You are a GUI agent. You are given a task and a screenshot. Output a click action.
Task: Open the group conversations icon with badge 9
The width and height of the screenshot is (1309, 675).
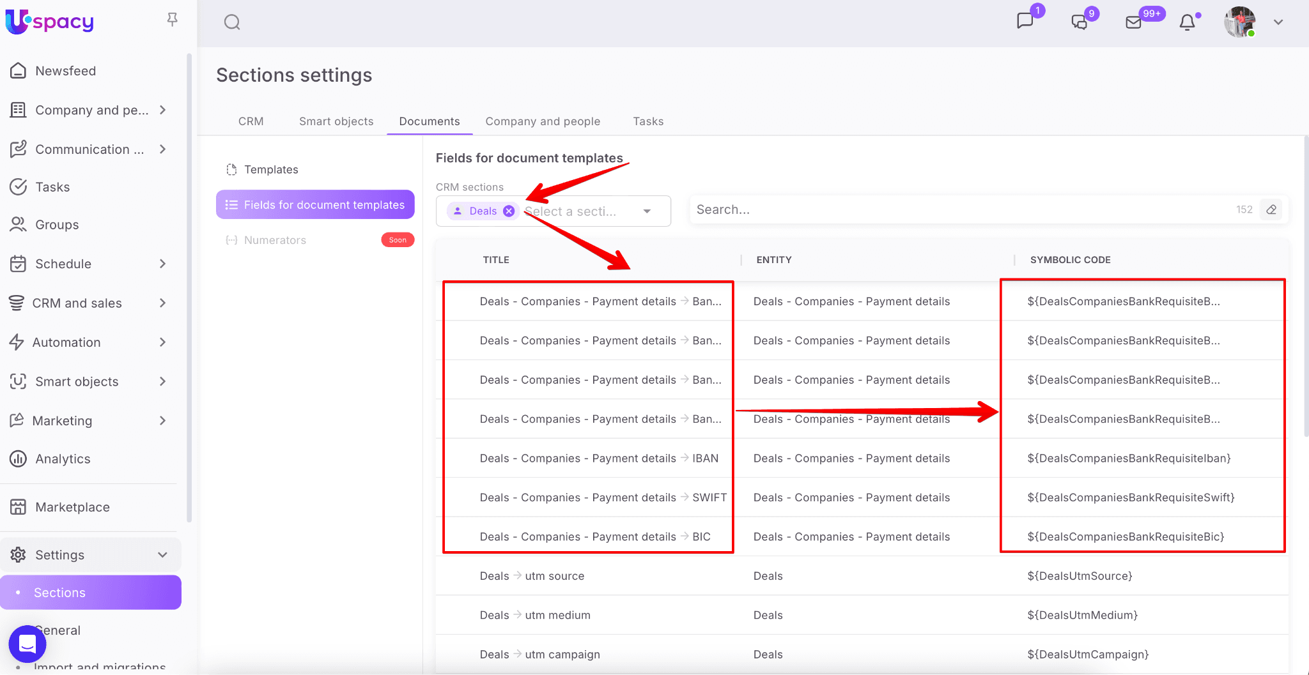(1079, 22)
